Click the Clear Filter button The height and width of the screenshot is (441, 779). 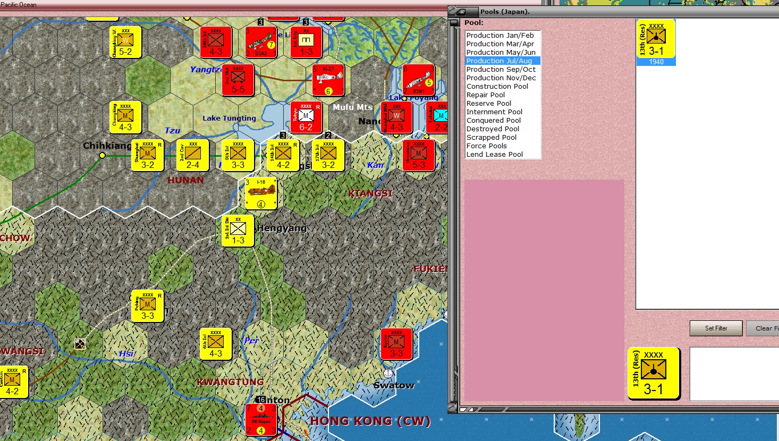coord(763,328)
